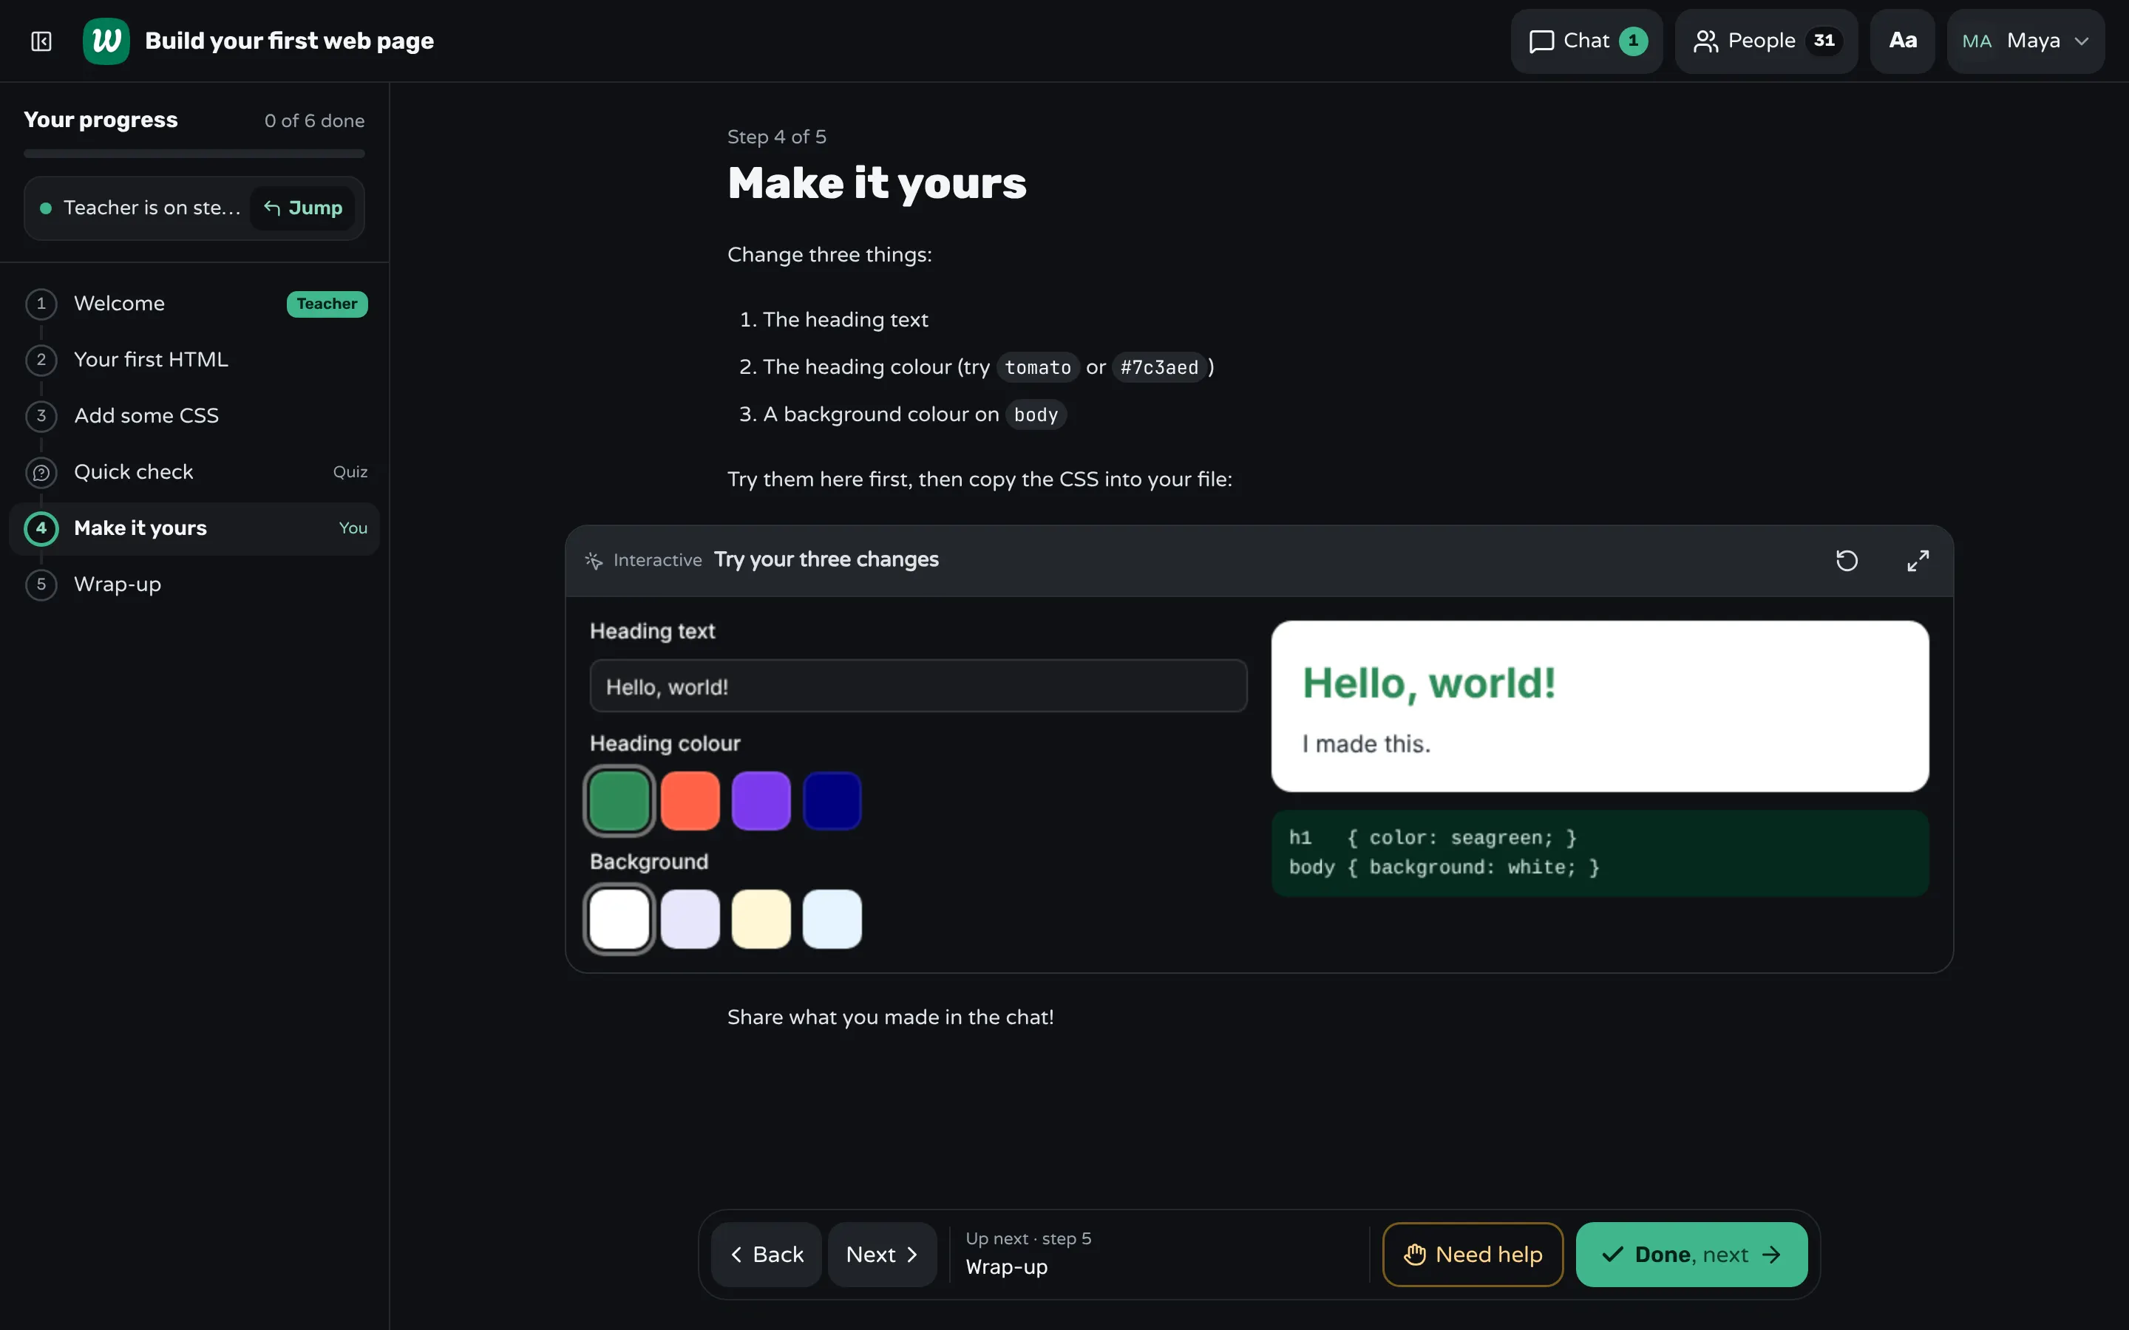Click the Interactive sparkle icon
The width and height of the screenshot is (2129, 1330).
tap(594, 560)
